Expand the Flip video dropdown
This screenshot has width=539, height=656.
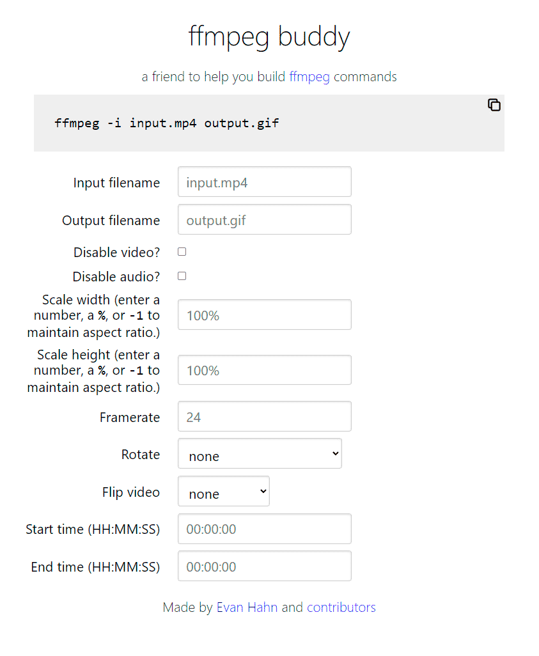(x=224, y=491)
